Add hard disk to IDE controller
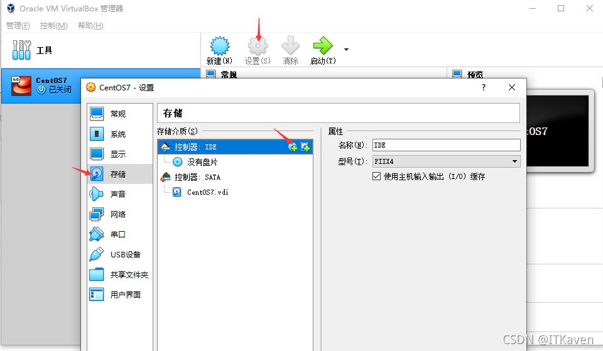This screenshot has width=603, height=351. click(x=305, y=147)
